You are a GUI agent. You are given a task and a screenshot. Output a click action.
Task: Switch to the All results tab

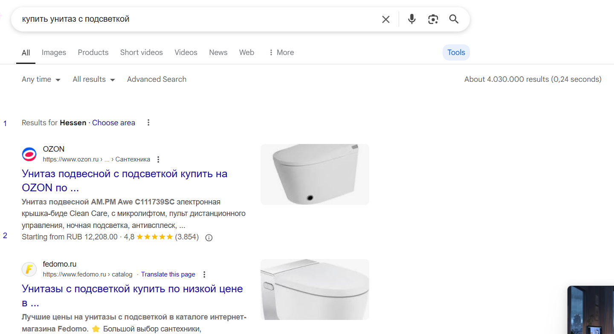pyautogui.click(x=26, y=53)
